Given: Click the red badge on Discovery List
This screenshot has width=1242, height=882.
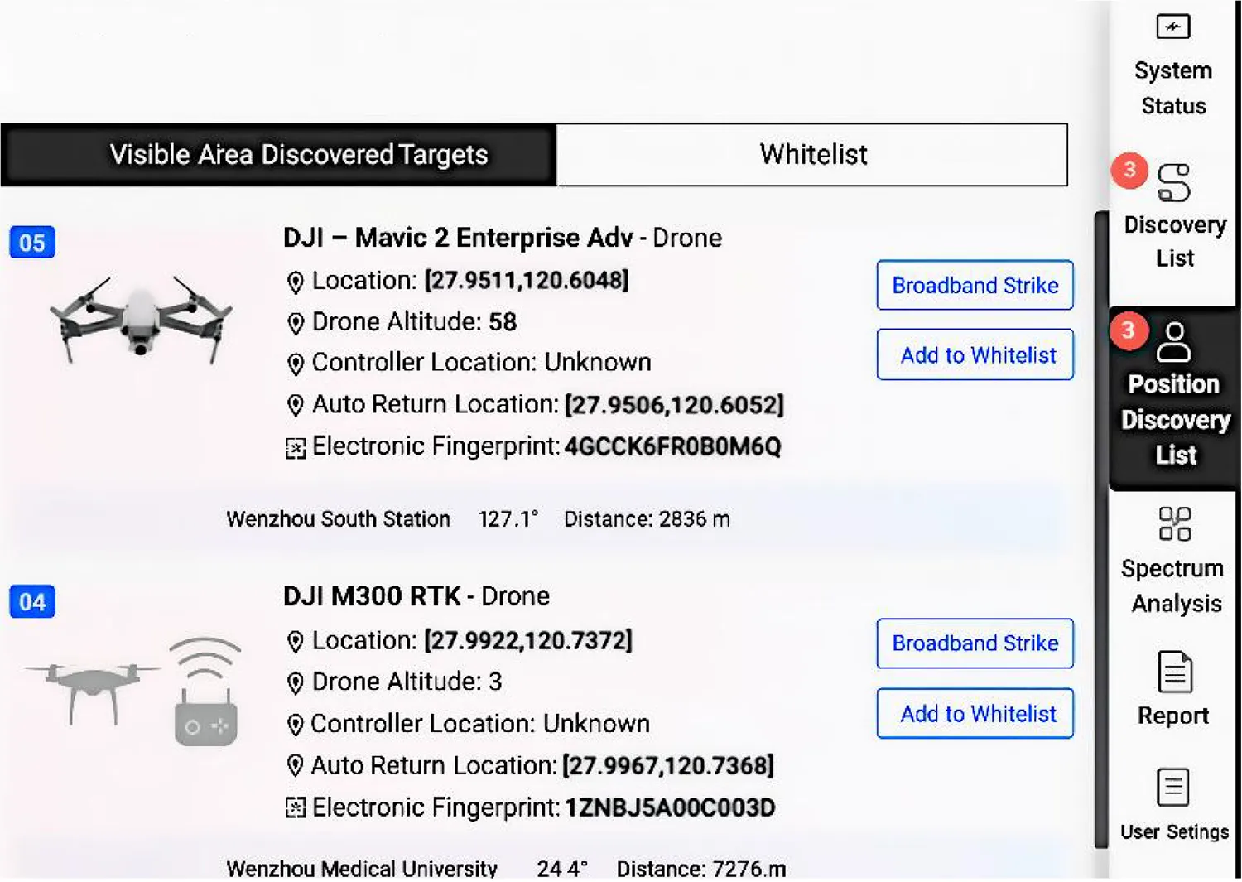Looking at the screenshot, I should tap(1129, 170).
